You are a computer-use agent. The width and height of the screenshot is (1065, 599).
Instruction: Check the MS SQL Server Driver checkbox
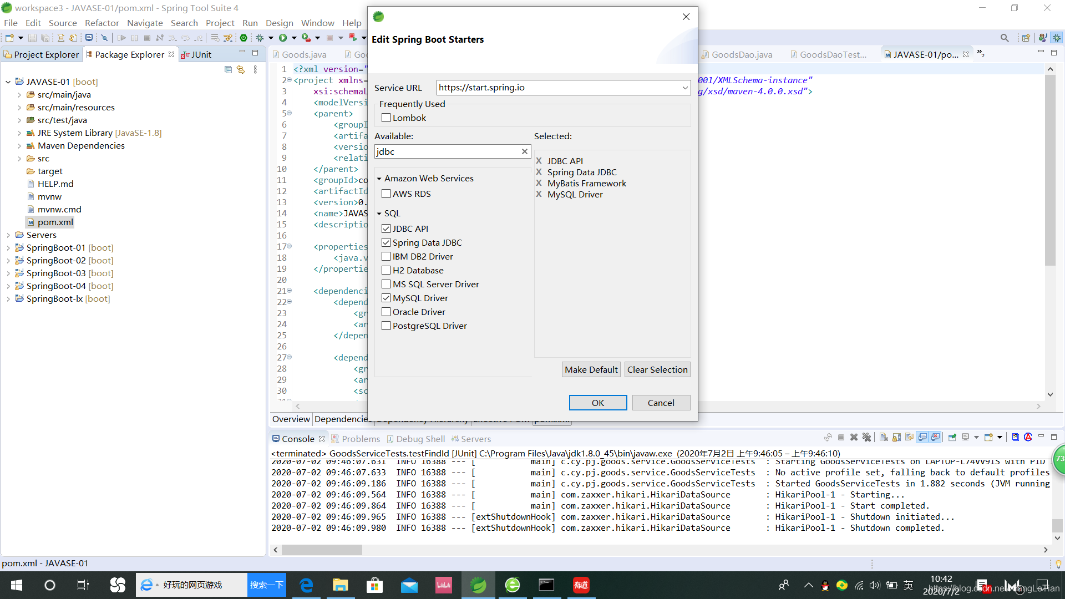click(x=386, y=284)
